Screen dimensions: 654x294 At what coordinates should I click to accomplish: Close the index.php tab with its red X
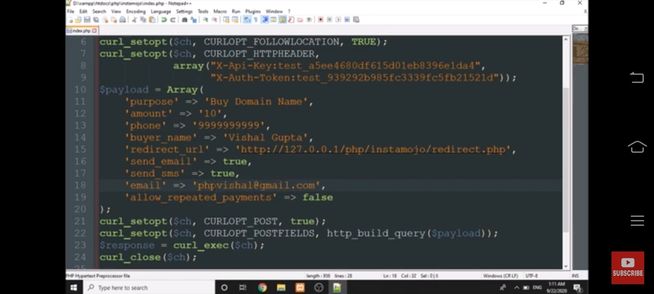click(94, 31)
